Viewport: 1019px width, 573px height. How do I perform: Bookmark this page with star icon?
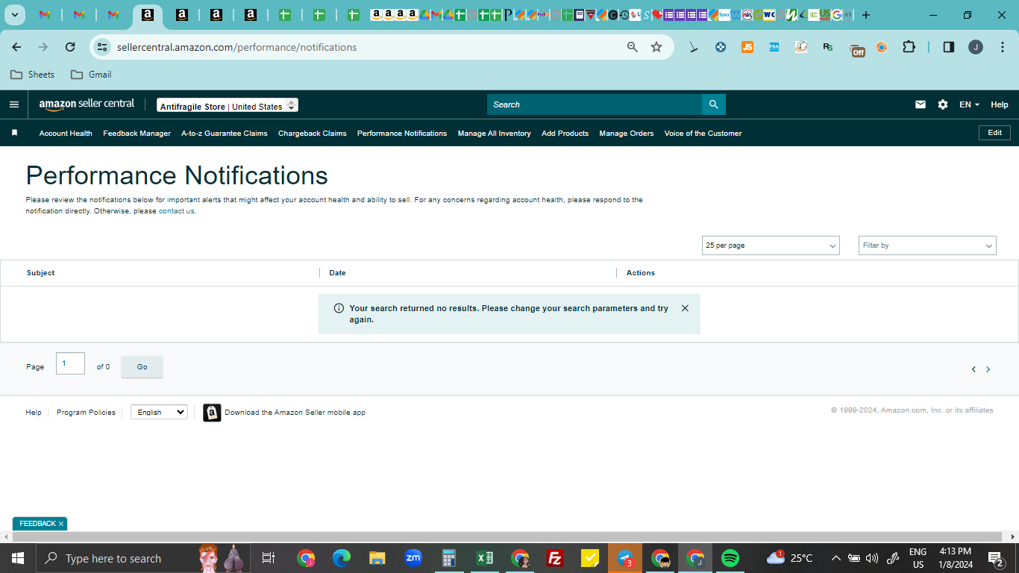point(656,47)
